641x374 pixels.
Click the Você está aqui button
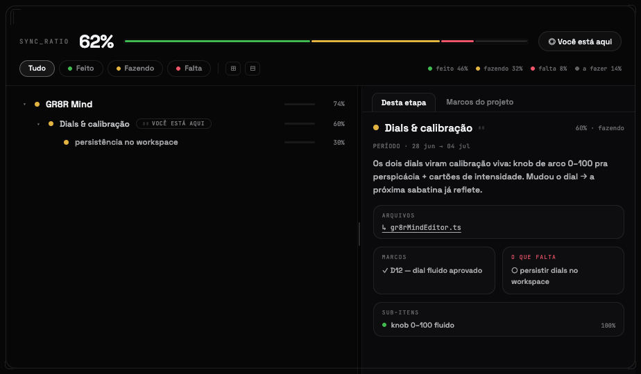point(580,42)
